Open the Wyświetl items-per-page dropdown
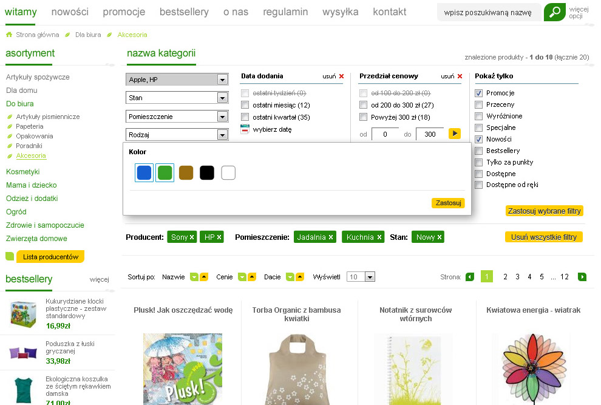601x405 pixels. (x=370, y=277)
